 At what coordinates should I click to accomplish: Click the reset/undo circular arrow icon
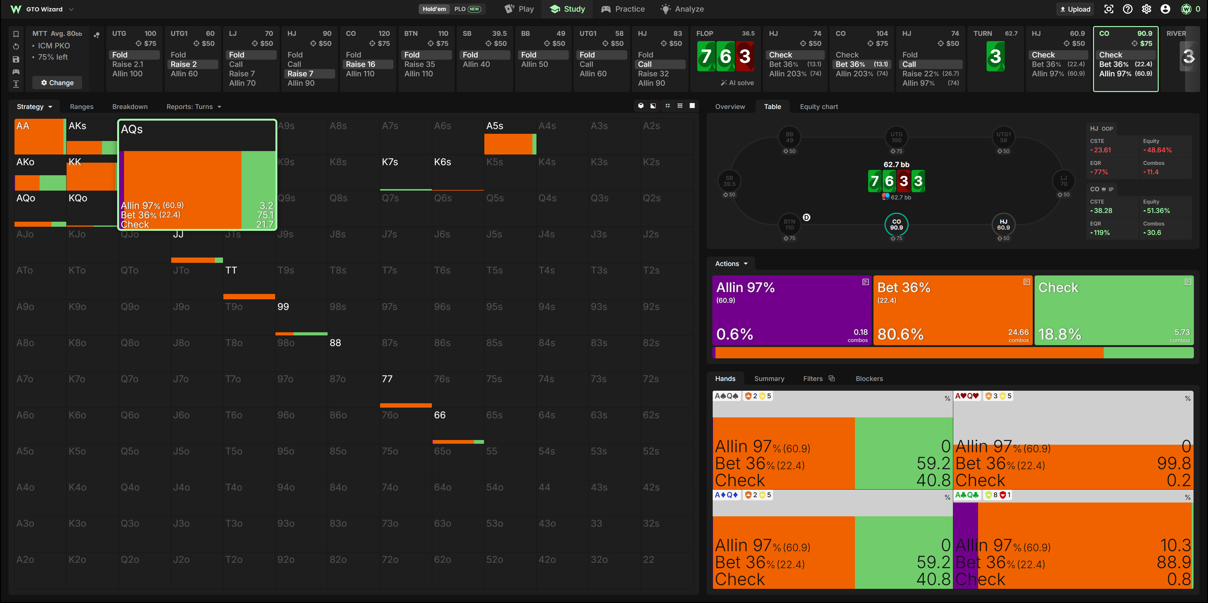[16, 46]
